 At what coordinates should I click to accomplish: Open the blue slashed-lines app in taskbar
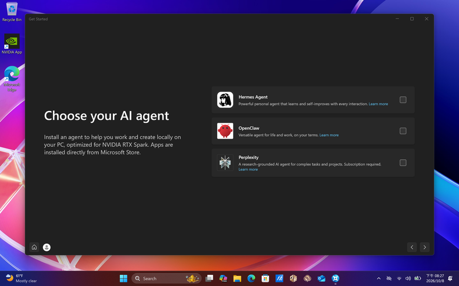pyautogui.click(x=280, y=278)
